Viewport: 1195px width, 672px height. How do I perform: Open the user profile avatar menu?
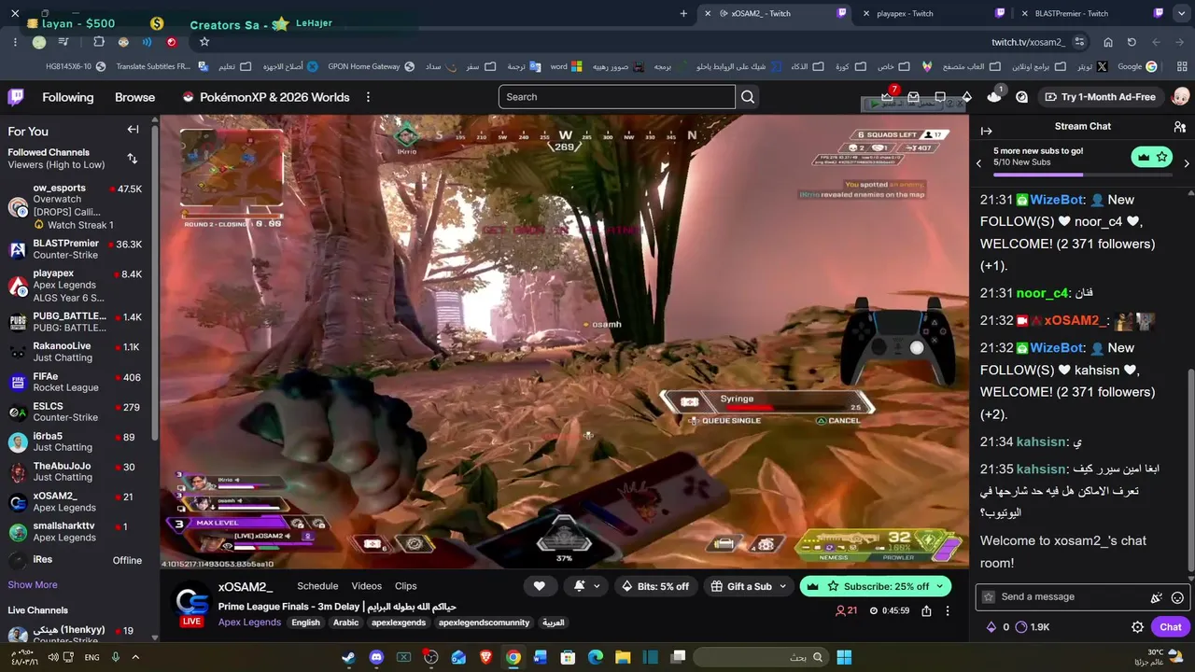tap(1181, 97)
